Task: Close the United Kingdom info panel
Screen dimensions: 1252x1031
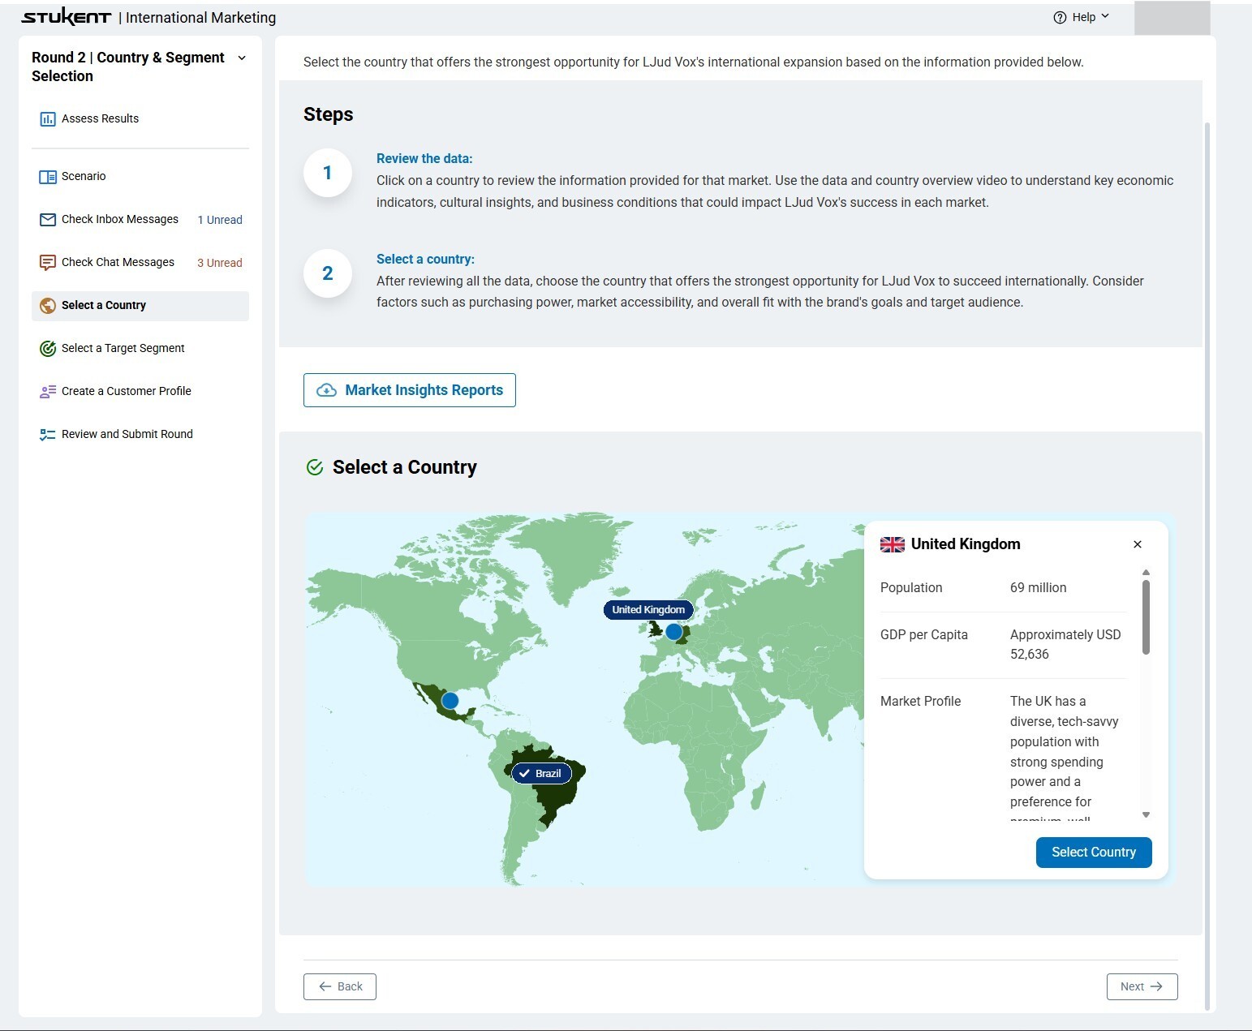Action: pyautogui.click(x=1138, y=544)
